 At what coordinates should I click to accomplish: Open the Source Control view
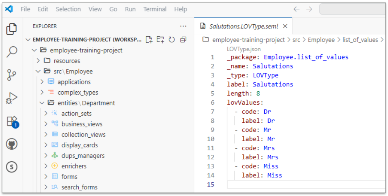[12, 75]
